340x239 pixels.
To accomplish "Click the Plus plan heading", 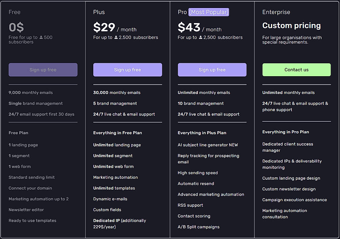I will pyautogui.click(x=99, y=12).
